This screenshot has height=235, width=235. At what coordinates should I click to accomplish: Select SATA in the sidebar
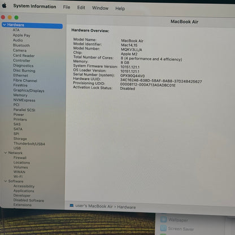click(x=18, y=129)
